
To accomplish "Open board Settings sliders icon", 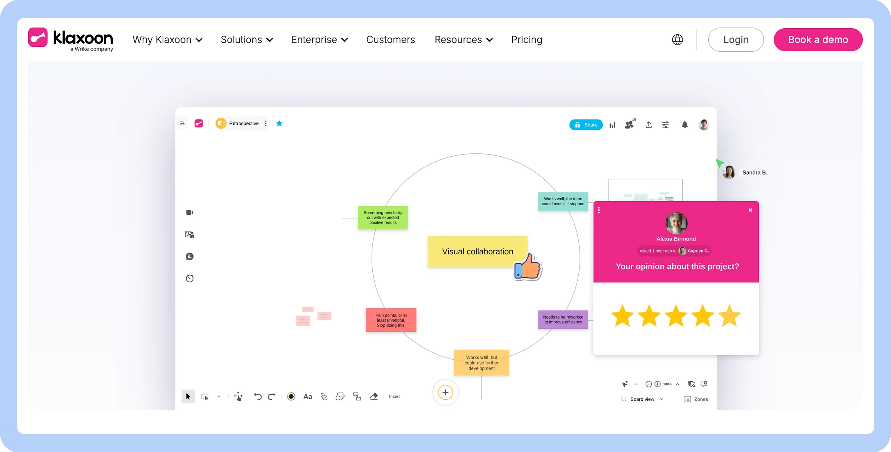I will [665, 125].
